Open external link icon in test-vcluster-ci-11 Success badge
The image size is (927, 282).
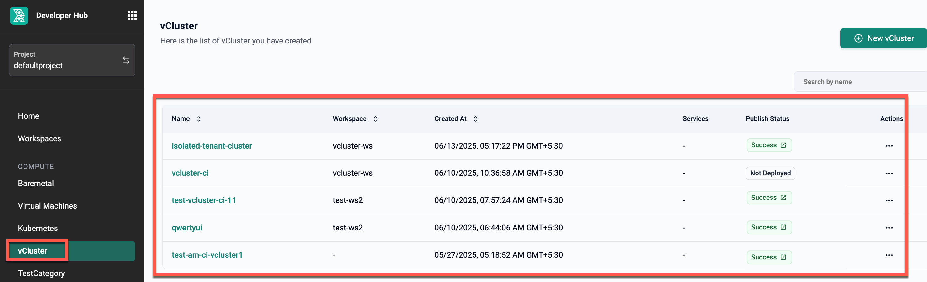click(x=783, y=198)
